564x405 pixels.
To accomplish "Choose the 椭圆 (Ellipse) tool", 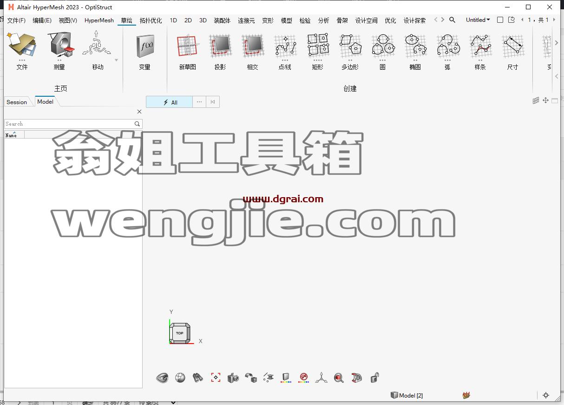I will click(x=415, y=45).
